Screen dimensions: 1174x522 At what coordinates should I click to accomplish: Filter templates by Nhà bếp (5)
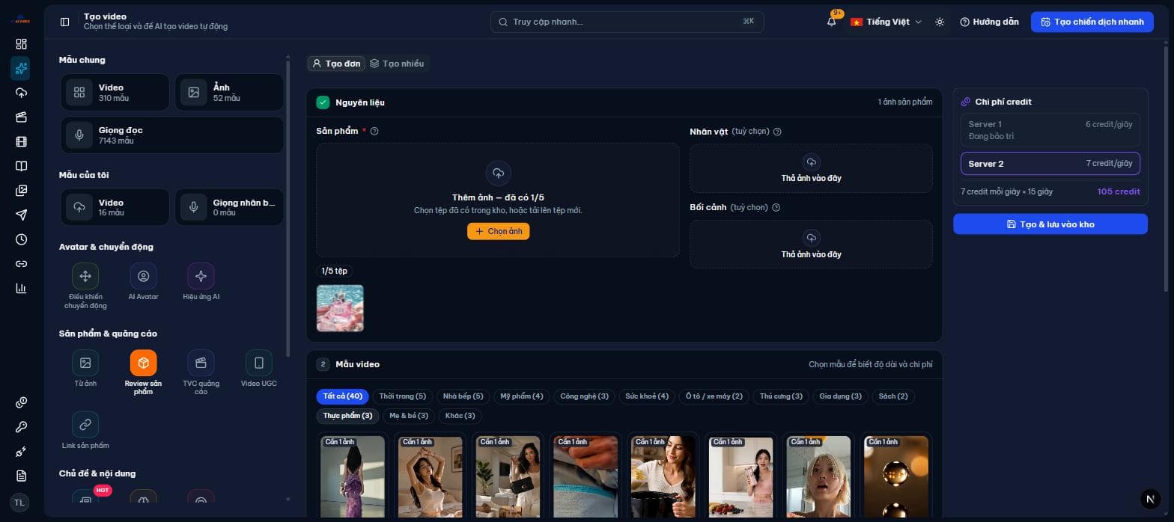(x=463, y=396)
